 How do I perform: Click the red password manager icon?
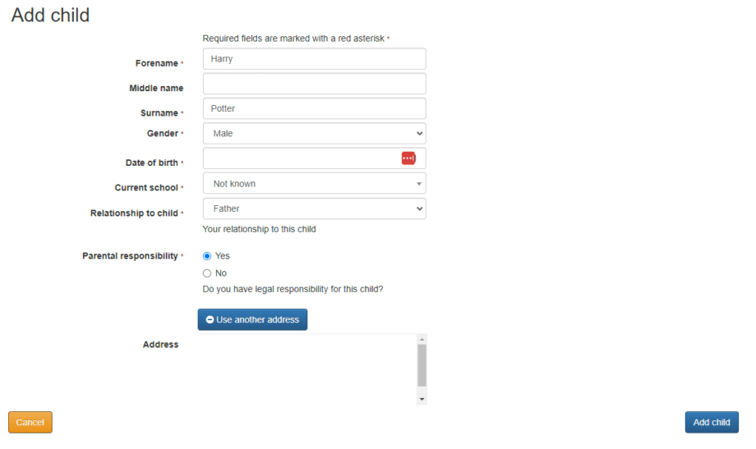(x=408, y=158)
